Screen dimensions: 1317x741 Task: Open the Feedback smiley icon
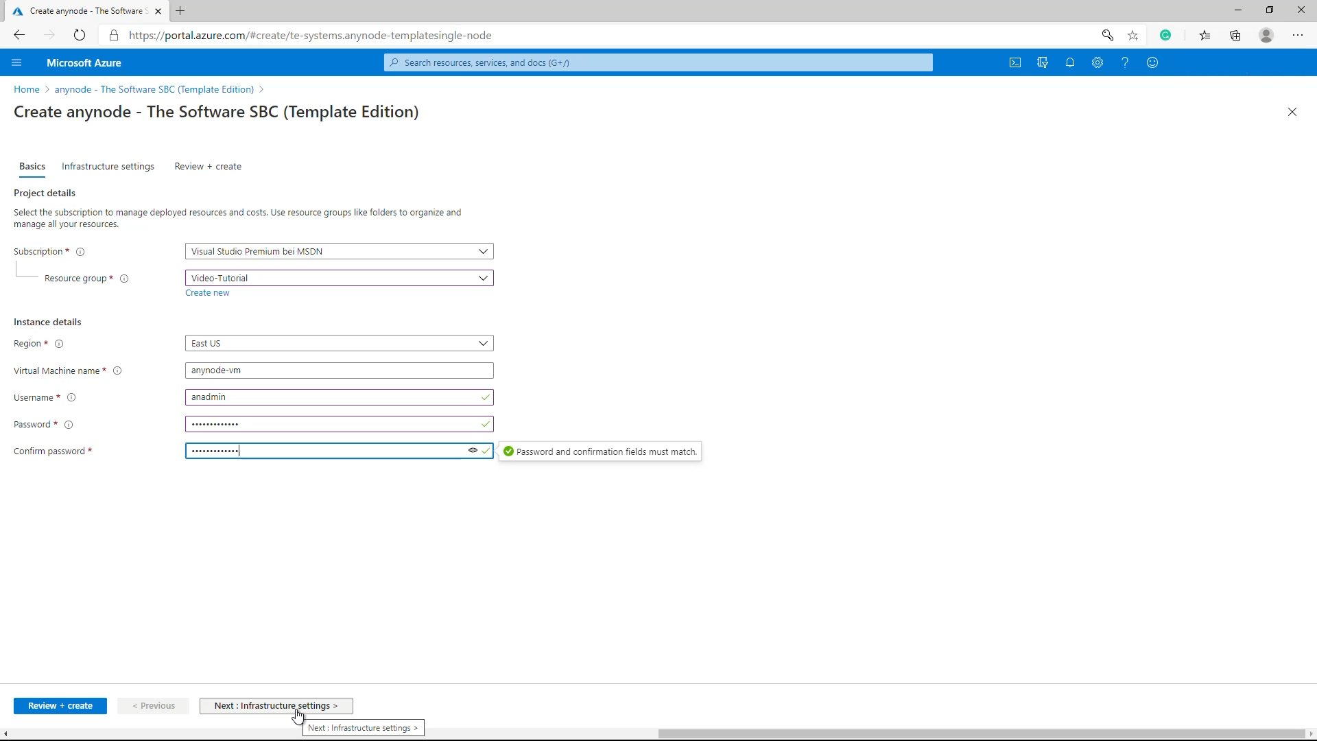click(1152, 62)
